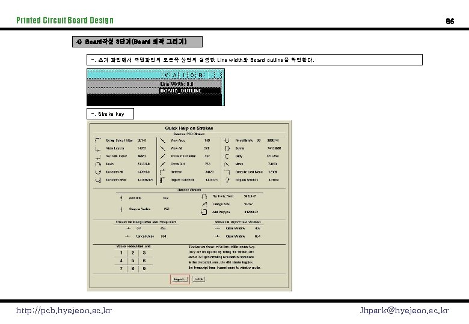Viewport: 469px width, 324px height.
Task: Click the Add Line stroke icon
Action: [121, 198]
